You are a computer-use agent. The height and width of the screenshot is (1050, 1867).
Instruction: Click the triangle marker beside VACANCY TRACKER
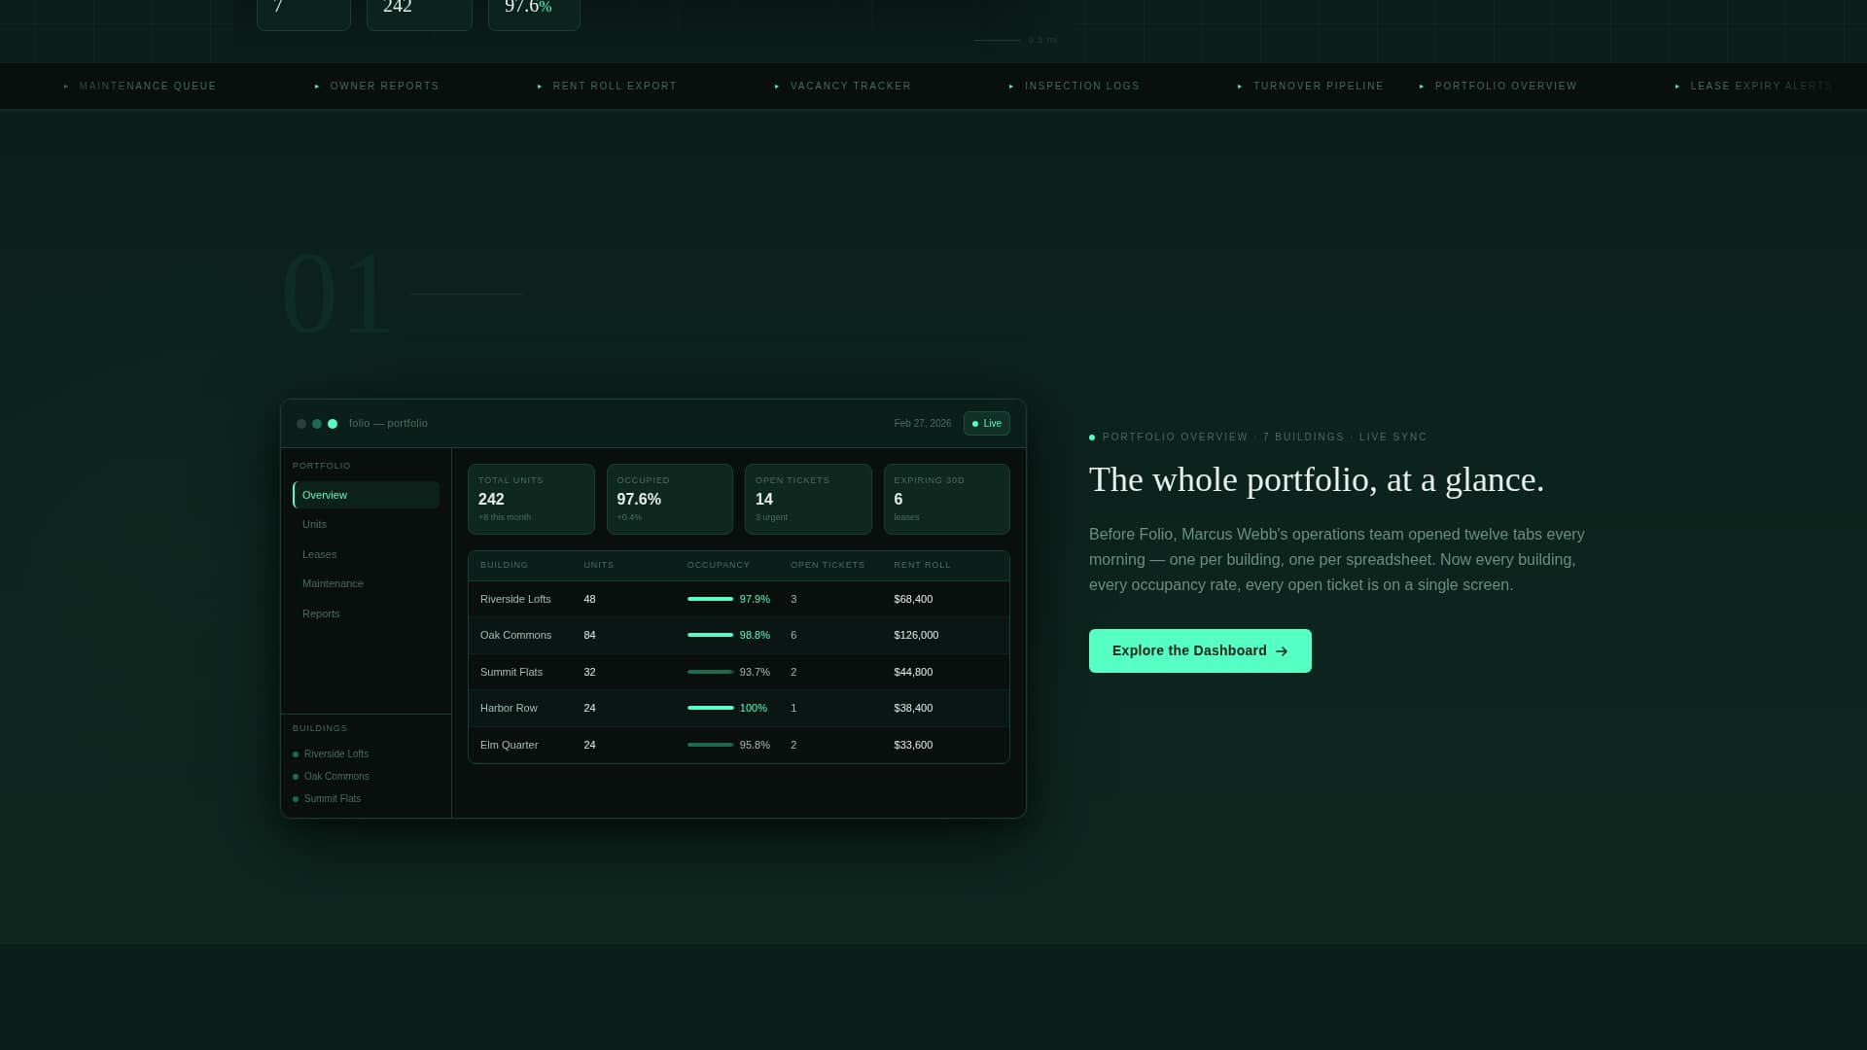click(775, 86)
